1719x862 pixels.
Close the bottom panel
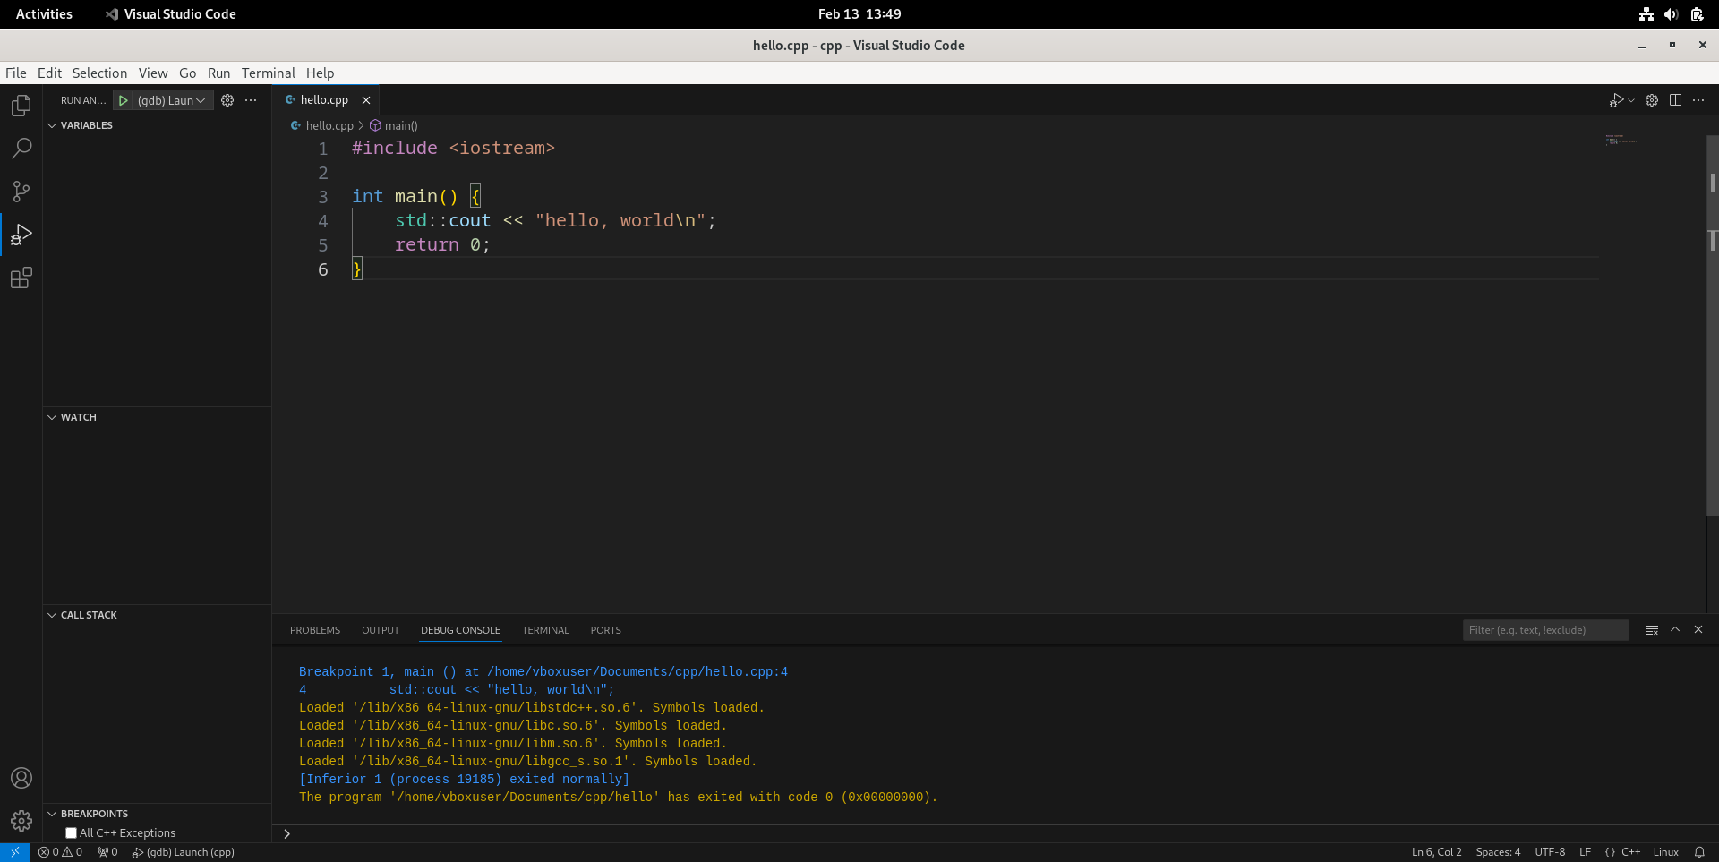(1698, 630)
